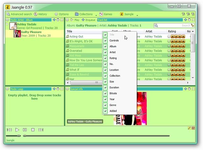Select the track It's Alright, It's OK
This screenshot has height=150, width=203.
pos(81,41)
